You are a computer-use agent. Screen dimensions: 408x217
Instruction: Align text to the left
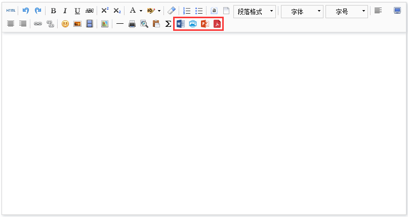(x=378, y=11)
